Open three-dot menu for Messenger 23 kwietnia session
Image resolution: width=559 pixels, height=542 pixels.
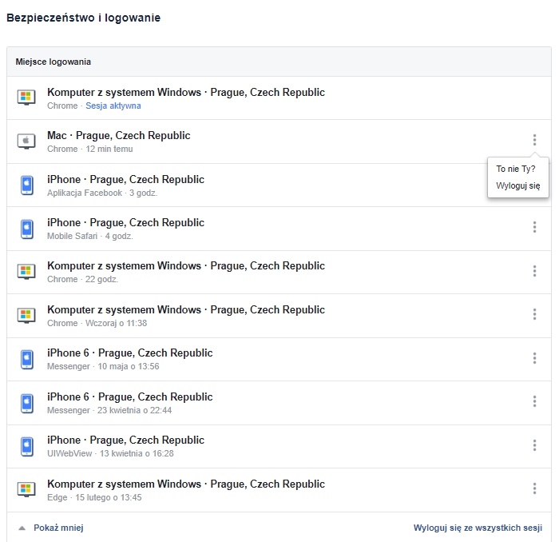click(x=534, y=401)
